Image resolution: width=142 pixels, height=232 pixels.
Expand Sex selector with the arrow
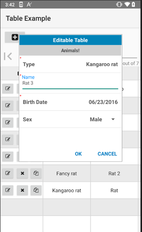tap(113, 119)
